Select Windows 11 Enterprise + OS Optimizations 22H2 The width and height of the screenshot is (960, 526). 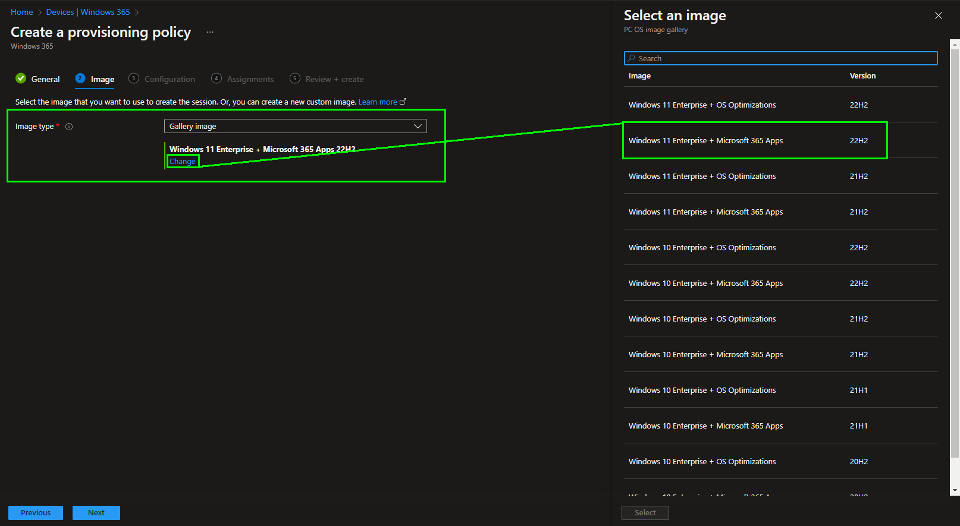tap(702, 105)
